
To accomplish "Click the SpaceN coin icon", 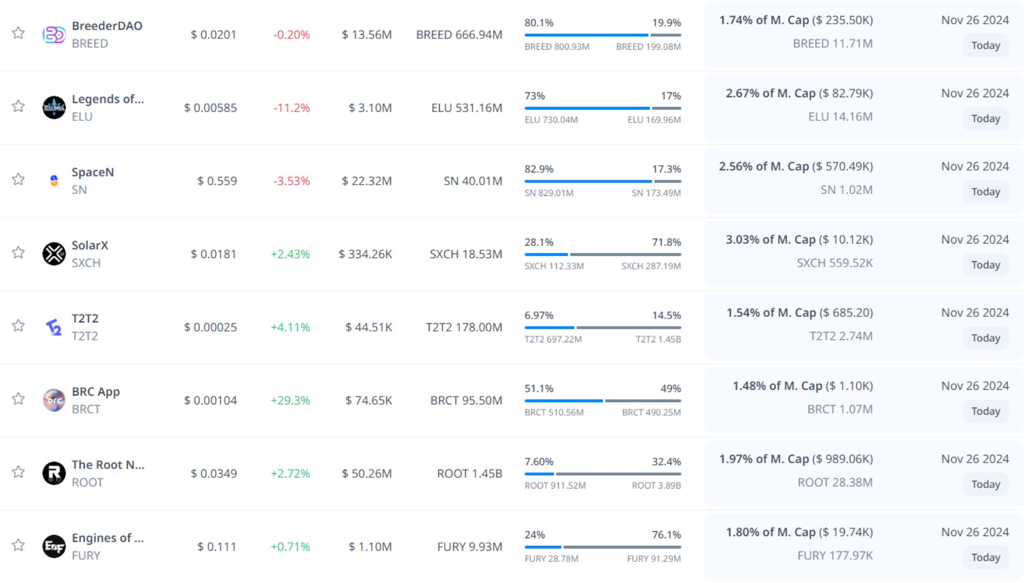I will pyautogui.click(x=54, y=181).
